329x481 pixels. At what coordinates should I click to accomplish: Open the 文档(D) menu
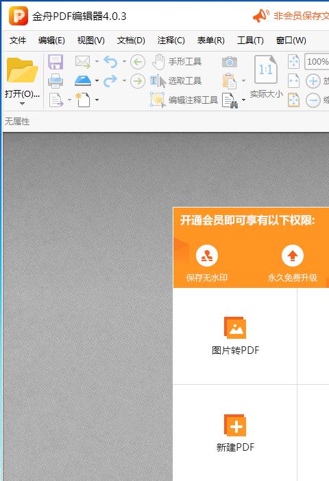click(131, 40)
